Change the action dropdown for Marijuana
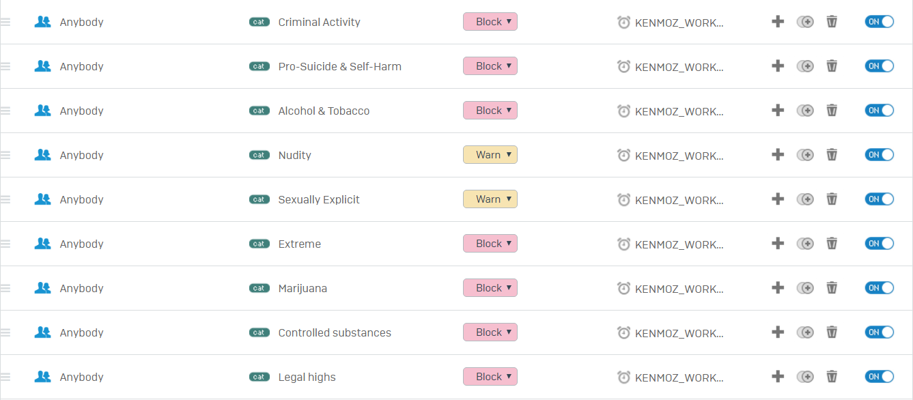This screenshot has height=400, width=913. 490,288
